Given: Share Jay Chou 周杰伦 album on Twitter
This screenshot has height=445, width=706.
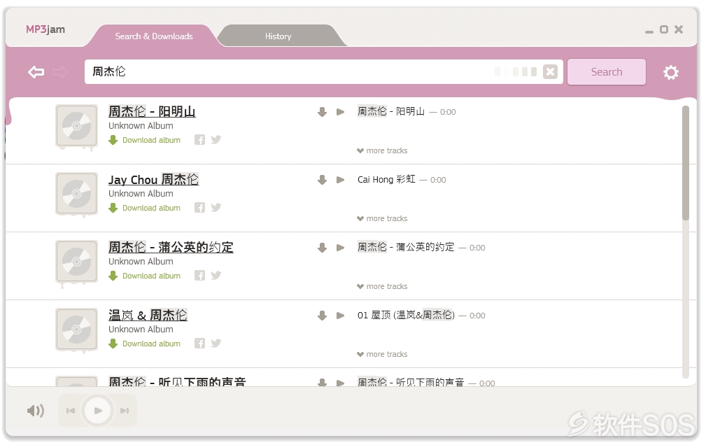Looking at the screenshot, I should 216,208.
